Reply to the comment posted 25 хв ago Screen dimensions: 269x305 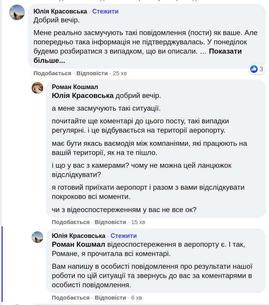pos(92,73)
